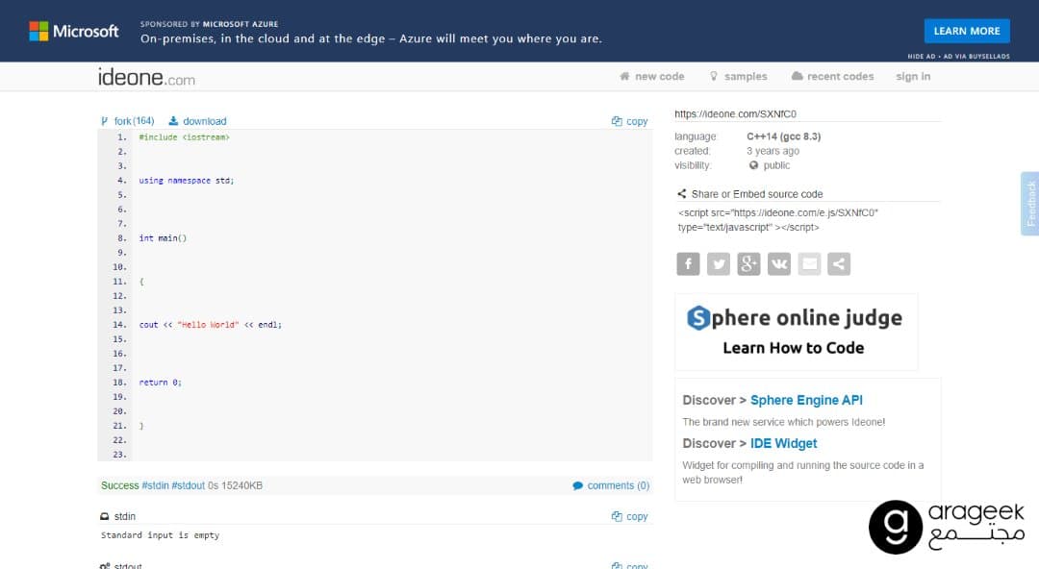Open comments (0) link

pyautogui.click(x=611, y=485)
